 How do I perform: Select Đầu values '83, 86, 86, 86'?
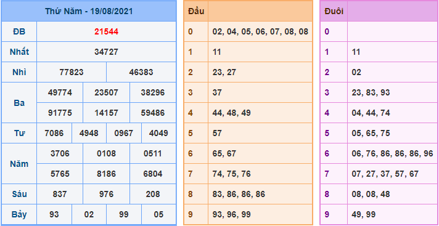239,194
